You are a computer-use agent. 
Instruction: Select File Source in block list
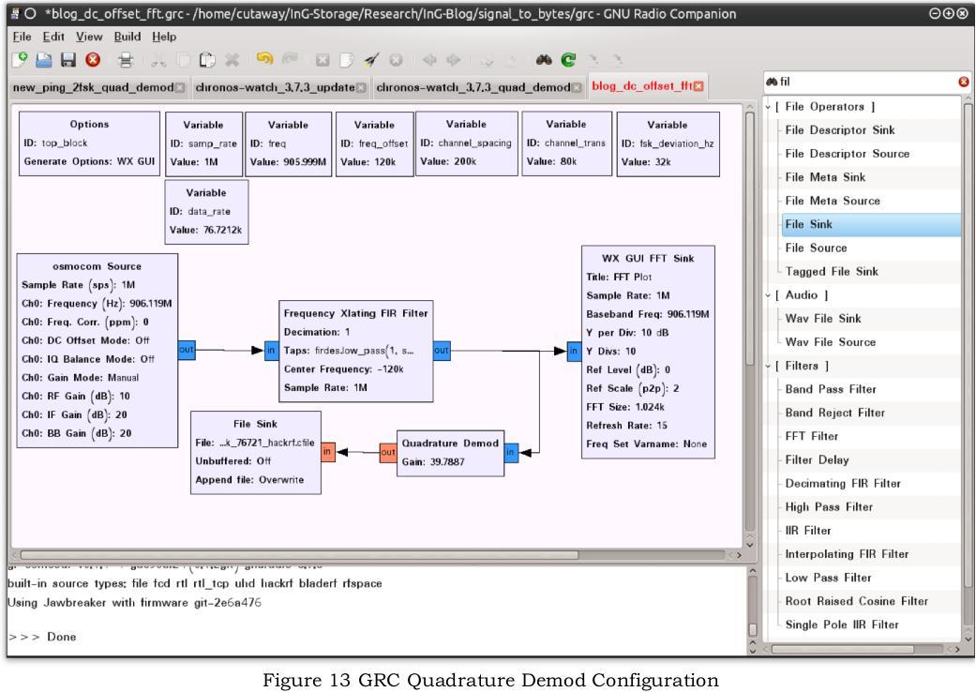816,248
